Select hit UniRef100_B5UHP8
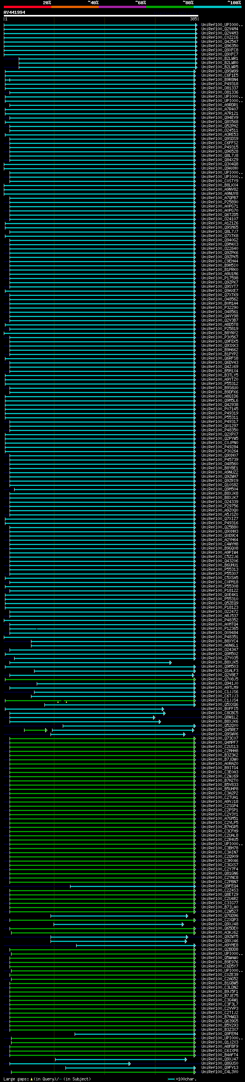Viewport: 245px width, 1082px height. pyautogui.click(x=220, y=789)
